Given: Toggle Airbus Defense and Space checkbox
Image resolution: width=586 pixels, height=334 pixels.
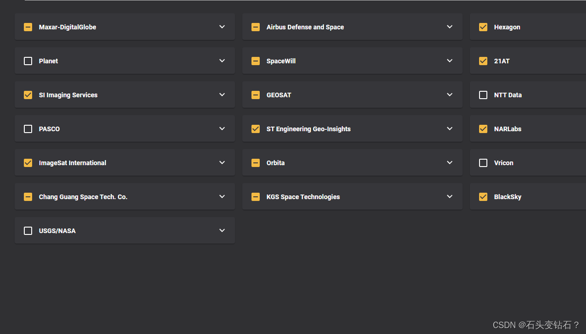Looking at the screenshot, I should (x=256, y=27).
